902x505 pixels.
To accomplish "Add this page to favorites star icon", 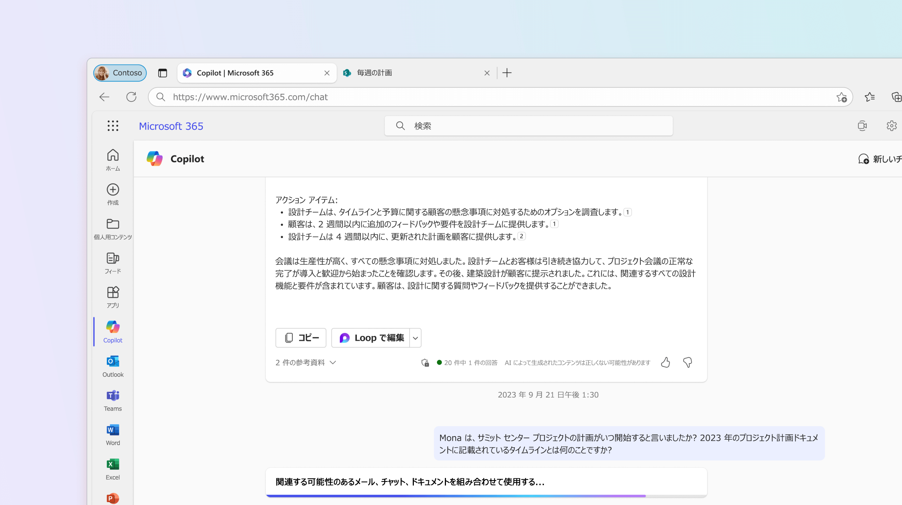I will [x=841, y=97].
